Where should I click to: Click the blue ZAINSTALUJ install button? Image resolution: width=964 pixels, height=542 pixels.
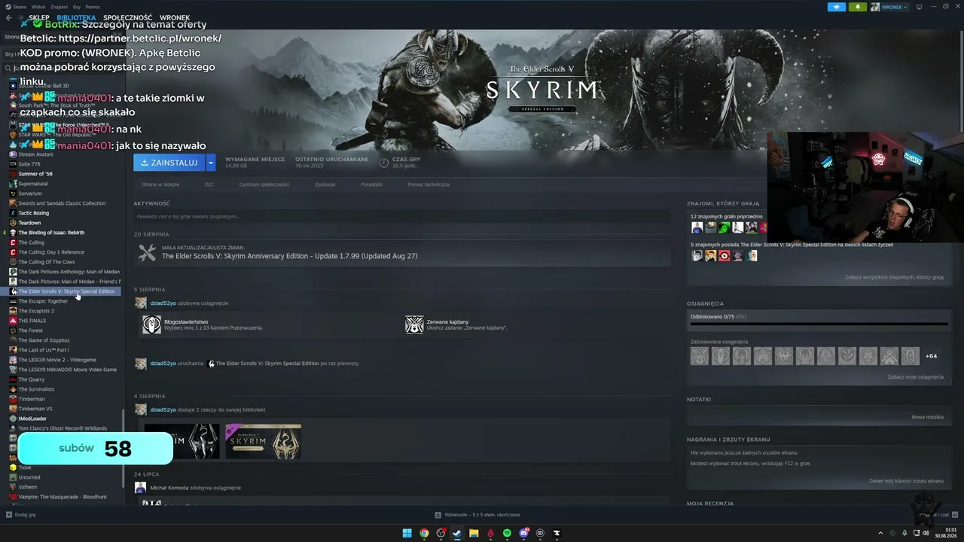pyautogui.click(x=169, y=162)
